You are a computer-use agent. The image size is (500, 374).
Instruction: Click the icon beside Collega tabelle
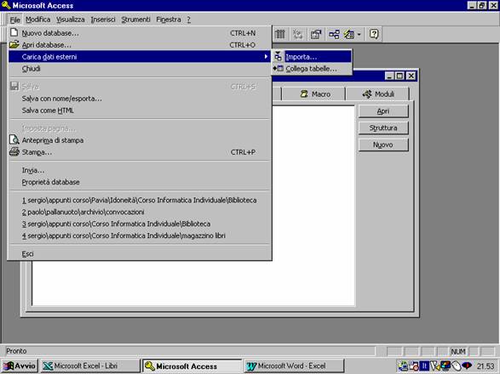click(x=278, y=69)
